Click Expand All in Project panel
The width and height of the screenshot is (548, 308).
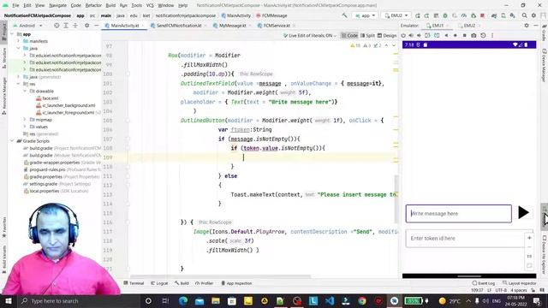(66, 26)
